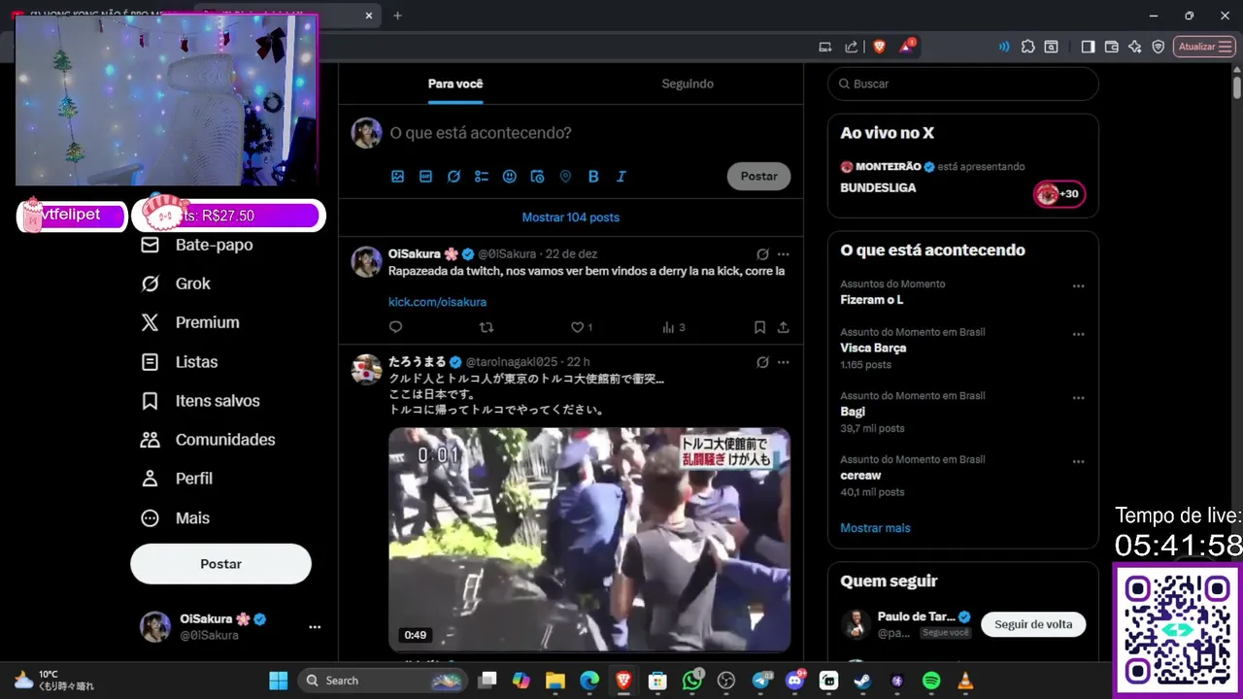Click the Grok icon in the post composer

coord(454,177)
